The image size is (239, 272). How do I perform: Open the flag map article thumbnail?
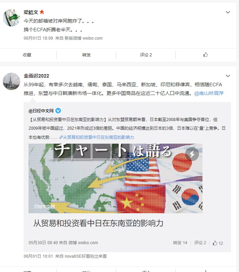115,178
